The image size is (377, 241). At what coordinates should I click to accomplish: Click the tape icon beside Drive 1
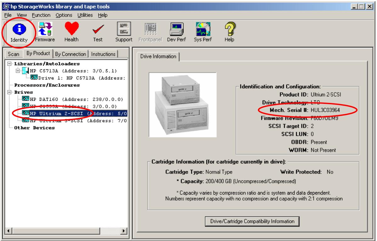[34, 77]
